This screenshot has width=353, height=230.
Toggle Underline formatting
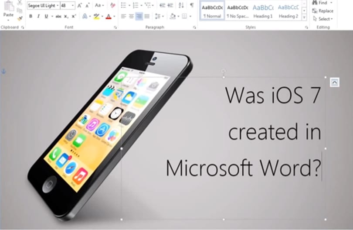coord(46,16)
